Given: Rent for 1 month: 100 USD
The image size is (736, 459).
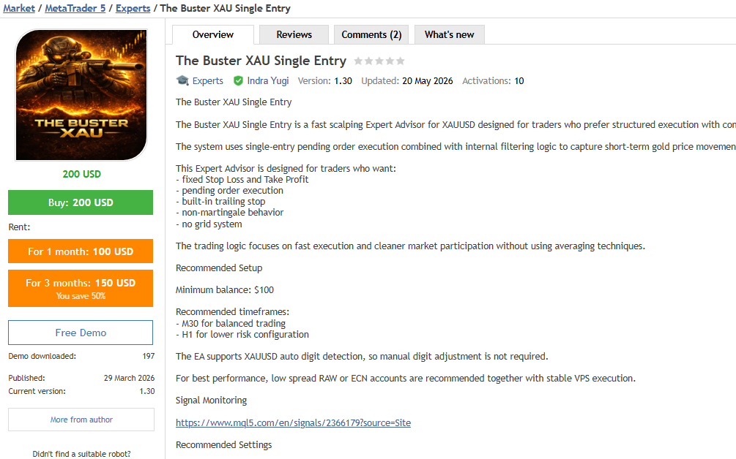Looking at the screenshot, I should point(81,251).
